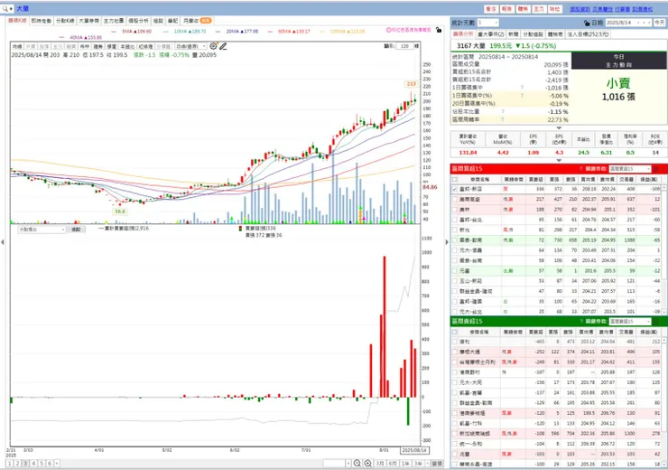The height and width of the screenshot is (470, 668).
Task: Open the 日線(還原) period dropdown
Action: (x=191, y=46)
